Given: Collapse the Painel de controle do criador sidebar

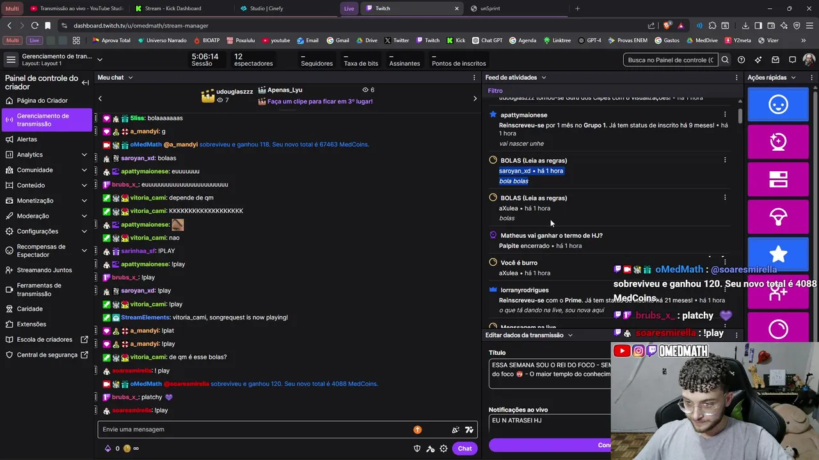Looking at the screenshot, I should [85, 82].
